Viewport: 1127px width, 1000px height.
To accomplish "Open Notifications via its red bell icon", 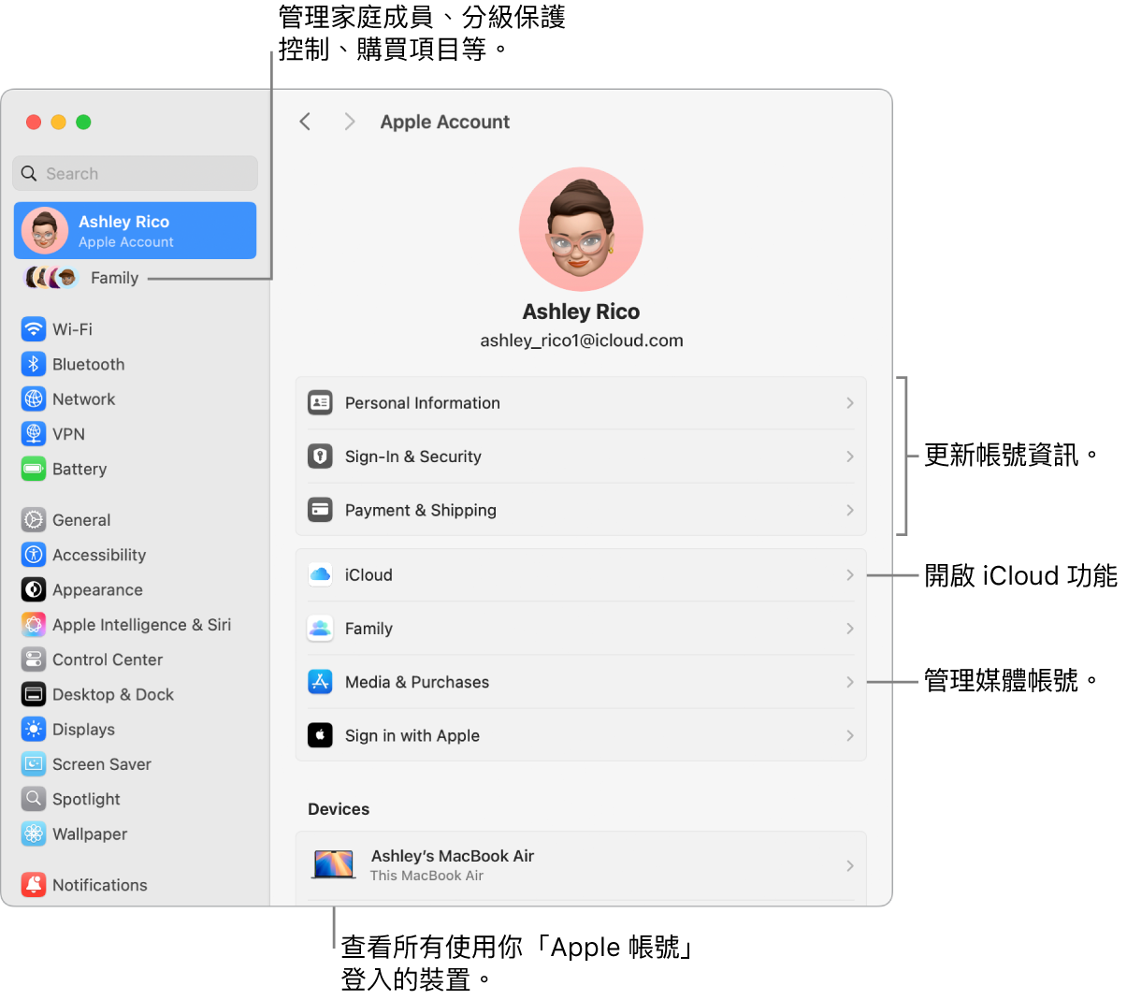I will point(34,884).
